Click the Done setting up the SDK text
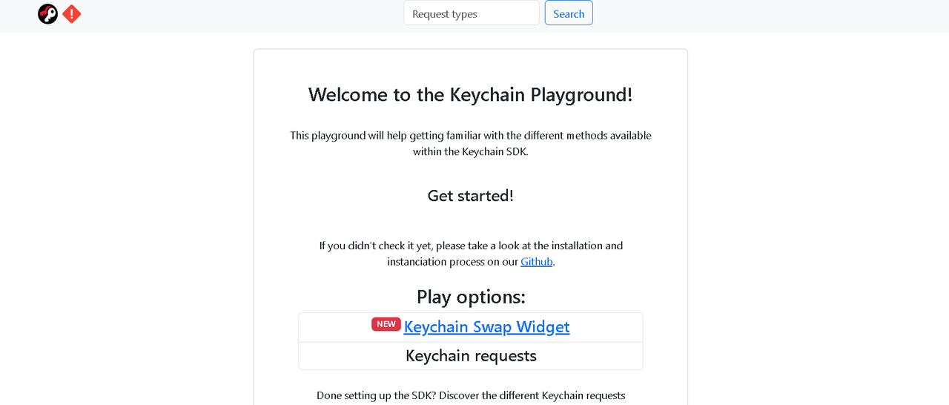949x405 pixels. [377, 395]
